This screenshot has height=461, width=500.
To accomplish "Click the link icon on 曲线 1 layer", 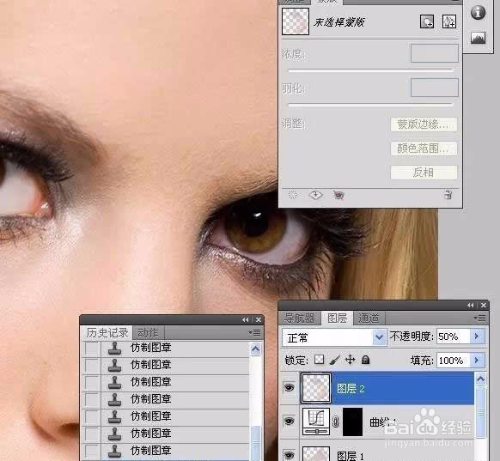I will [335, 422].
